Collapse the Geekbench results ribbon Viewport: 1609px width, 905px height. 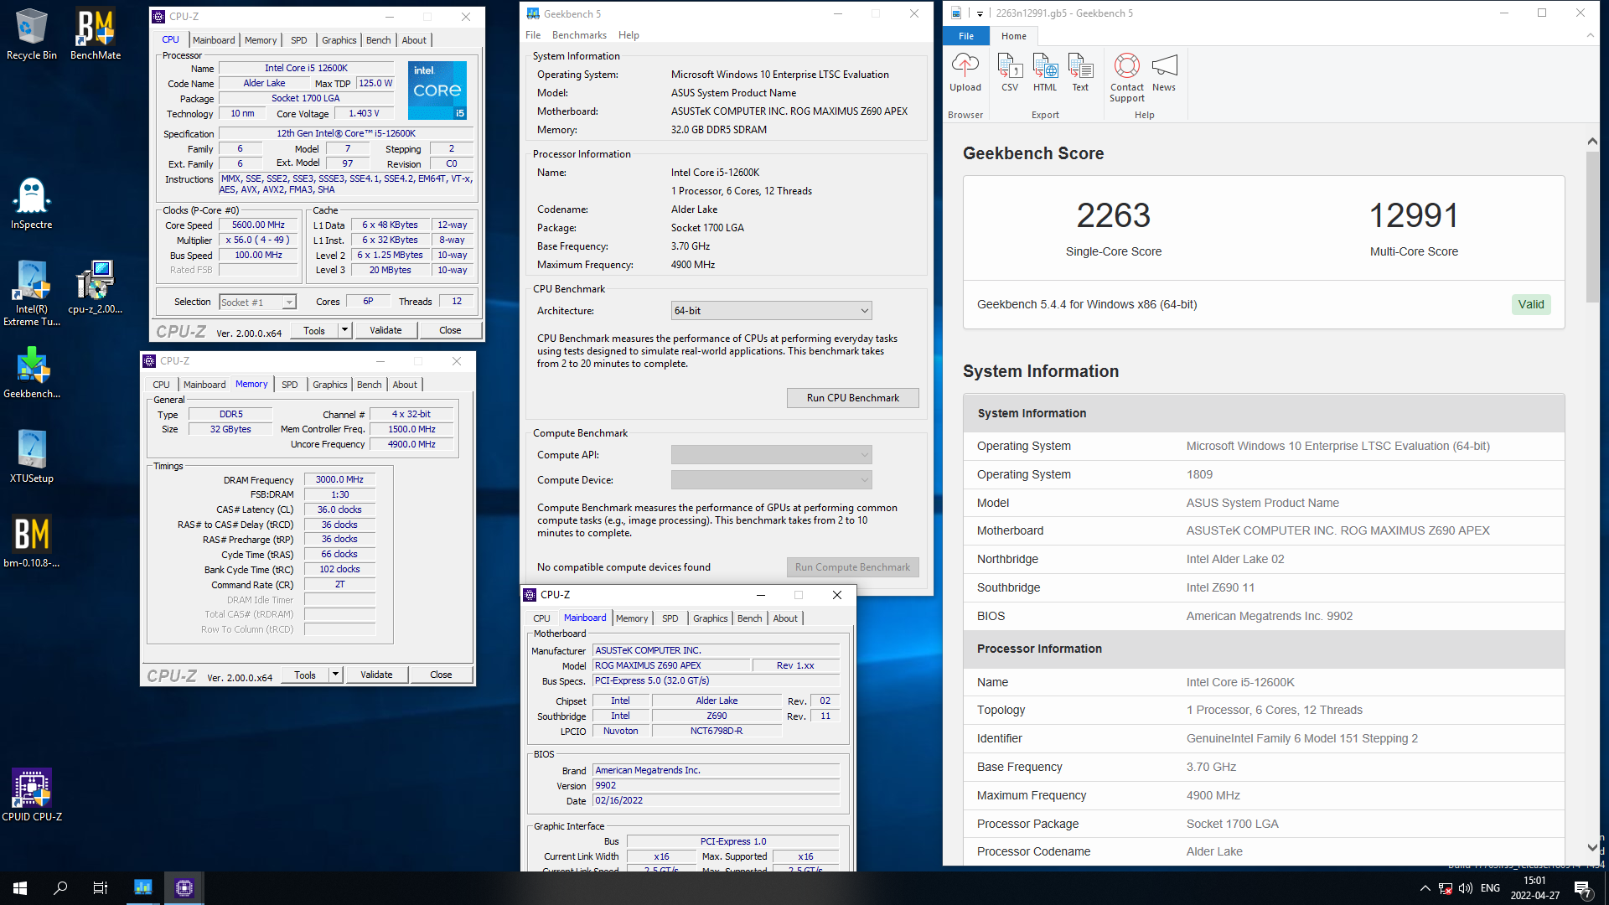pyautogui.click(x=1590, y=35)
